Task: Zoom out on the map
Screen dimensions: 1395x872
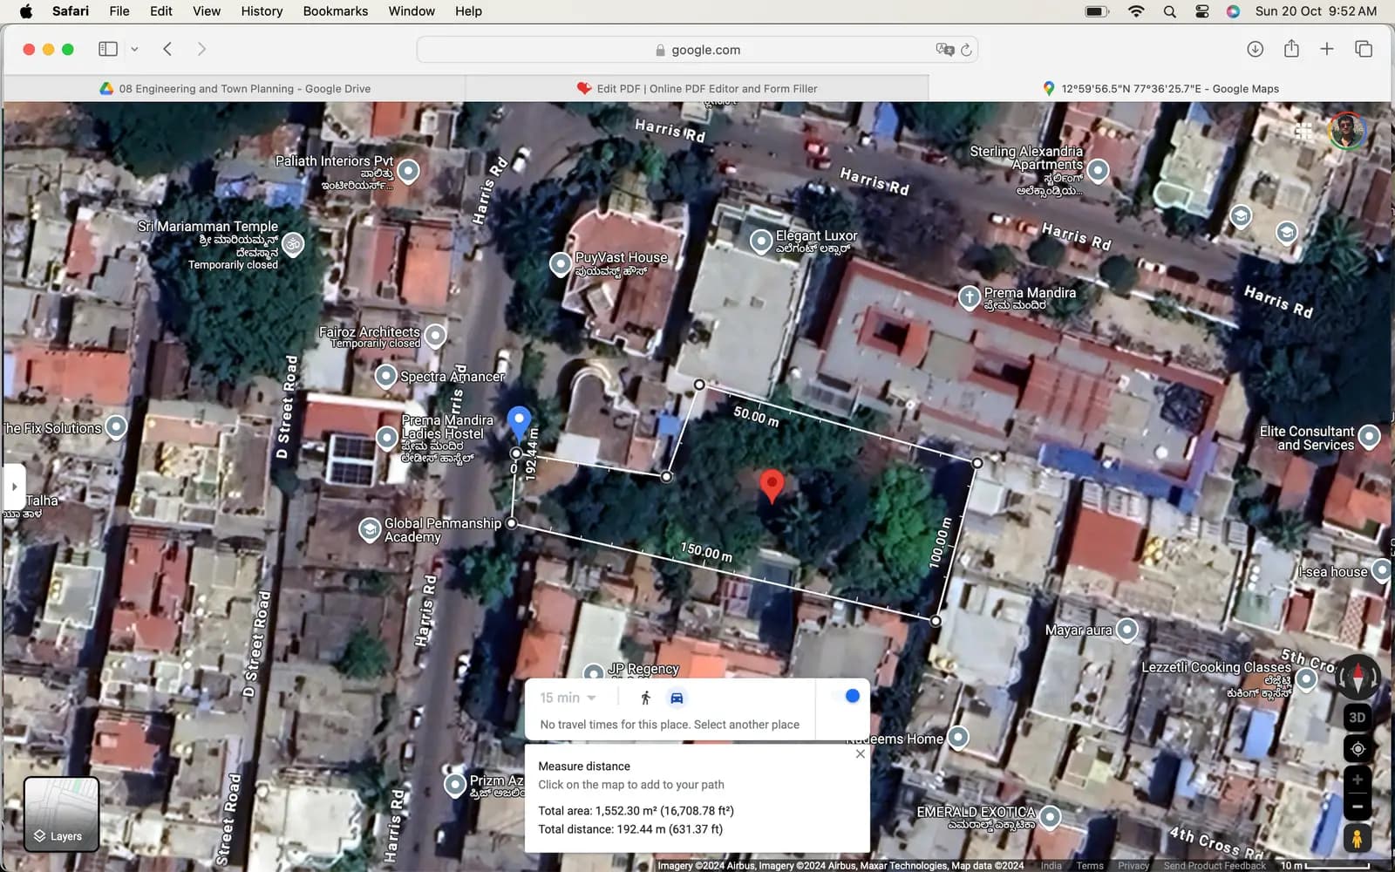Action: coord(1358,807)
